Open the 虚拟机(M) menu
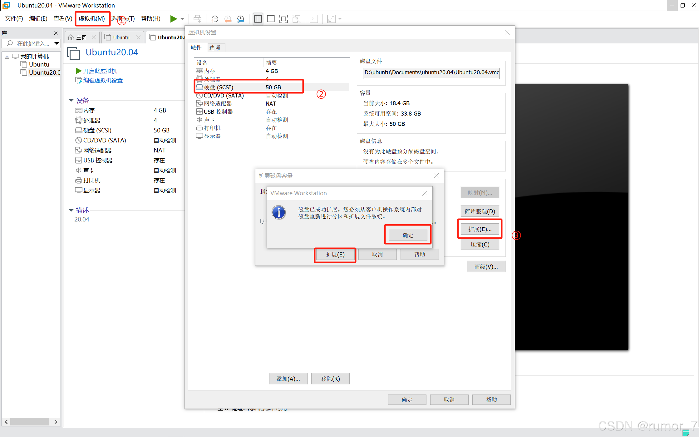Image resolution: width=699 pixels, height=437 pixels. coord(92,19)
